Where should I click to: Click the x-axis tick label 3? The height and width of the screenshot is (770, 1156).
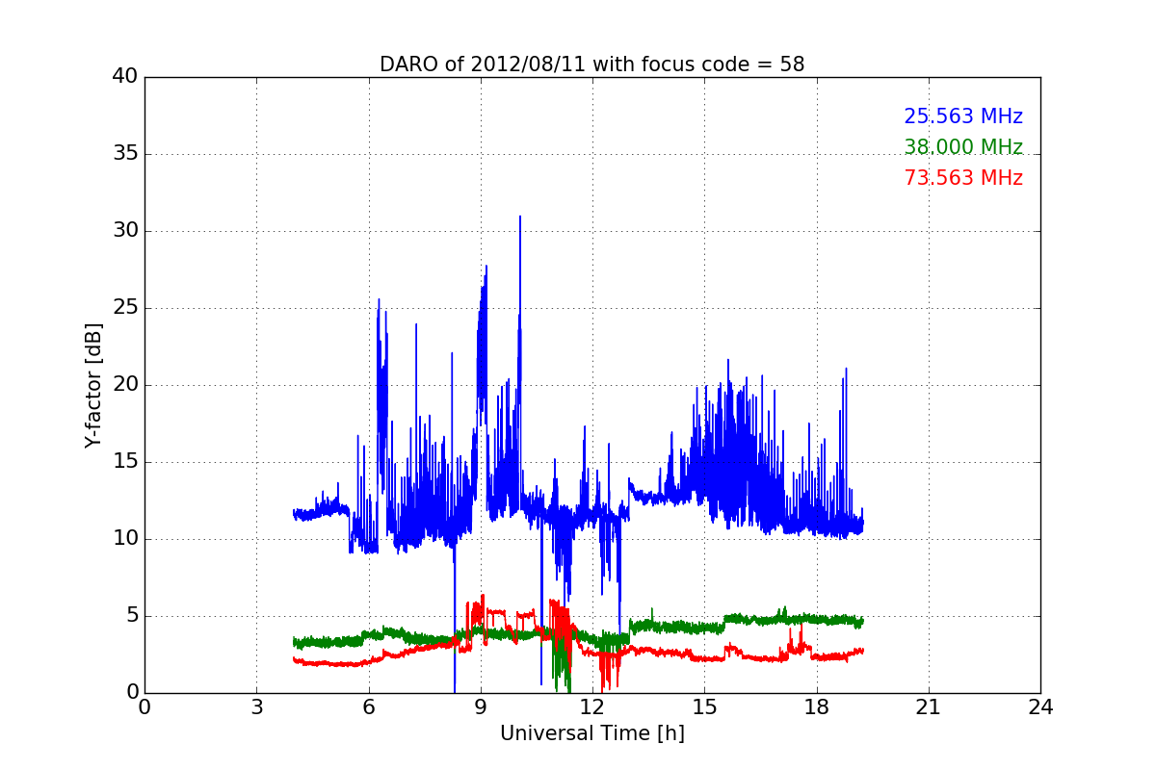[x=256, y=707]
